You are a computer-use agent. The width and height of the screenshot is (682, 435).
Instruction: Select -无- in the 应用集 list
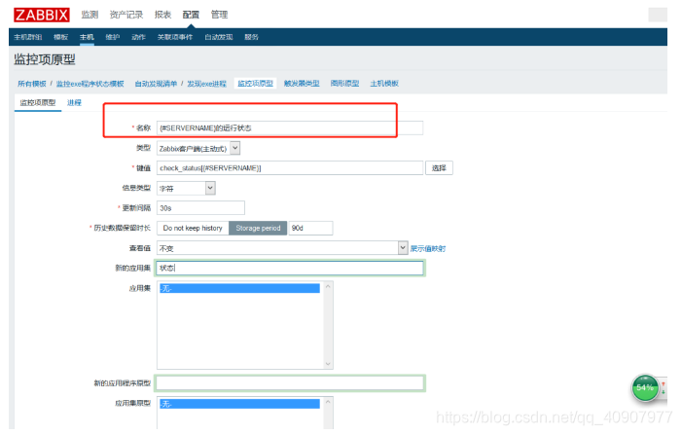click(239, 288)
